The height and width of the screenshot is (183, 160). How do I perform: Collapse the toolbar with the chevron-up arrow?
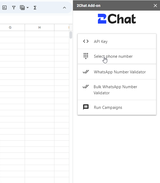coord(64,8)
